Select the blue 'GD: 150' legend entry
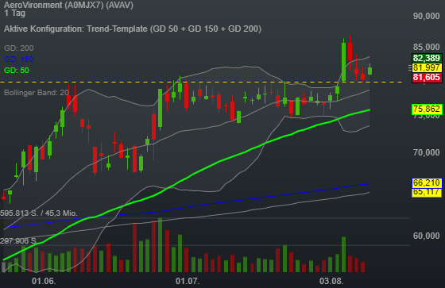The width and height of the screenshot is (445, 288). click(19, 59)
